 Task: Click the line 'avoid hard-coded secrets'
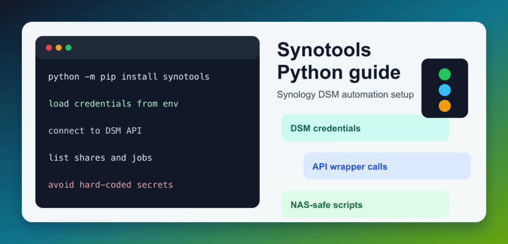coord(111,185)
